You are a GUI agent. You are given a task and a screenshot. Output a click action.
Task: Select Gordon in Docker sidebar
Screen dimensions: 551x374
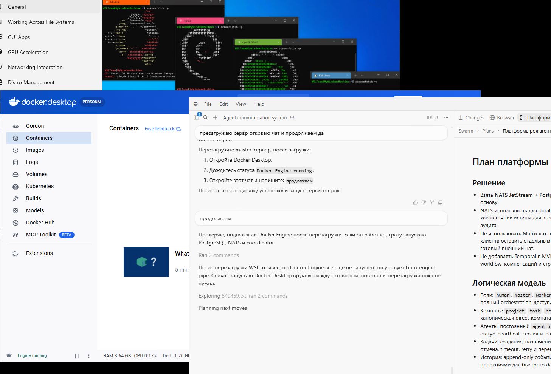pyautogui.click(x=35, y=126)
